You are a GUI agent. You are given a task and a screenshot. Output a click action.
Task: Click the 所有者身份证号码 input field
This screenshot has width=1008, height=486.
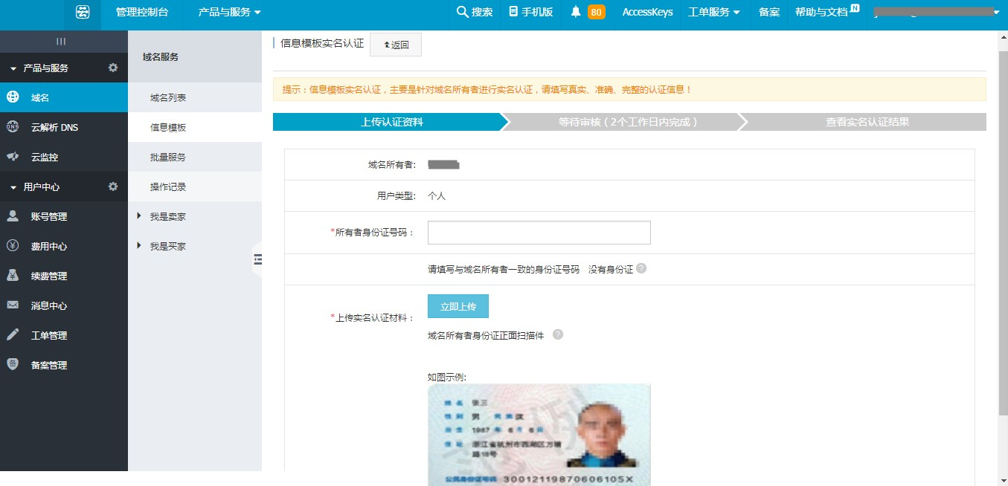pos(538,232)
